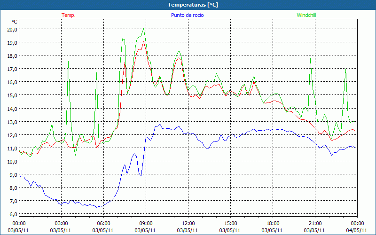Click the 09:00 time axis label
The image size is (376, 235).
pos(146,224)
